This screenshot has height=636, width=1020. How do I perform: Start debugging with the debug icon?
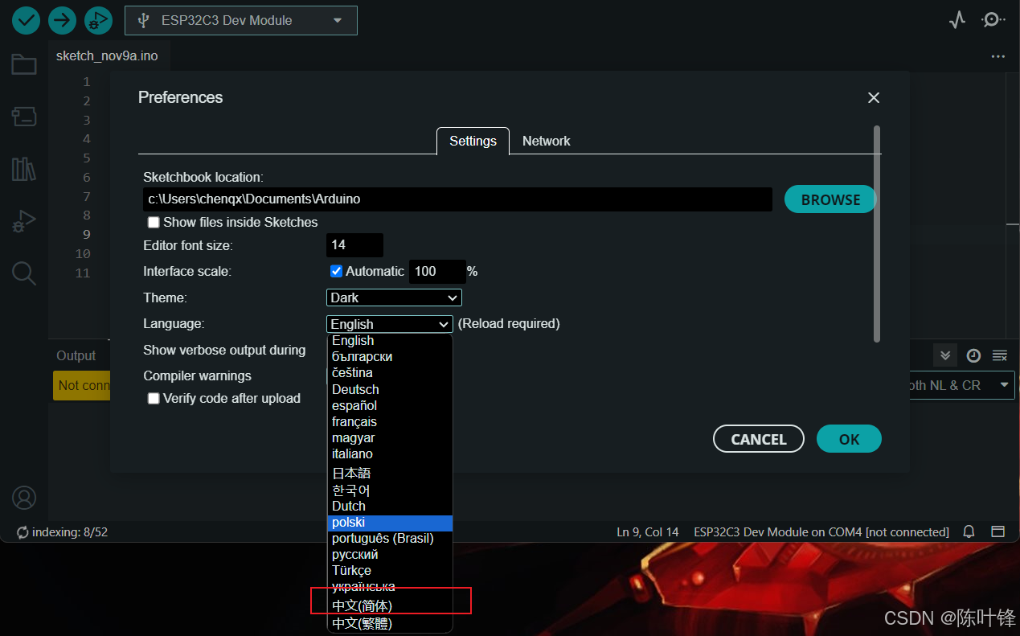pos(98,20)
